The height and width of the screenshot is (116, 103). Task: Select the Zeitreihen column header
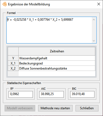57,51
